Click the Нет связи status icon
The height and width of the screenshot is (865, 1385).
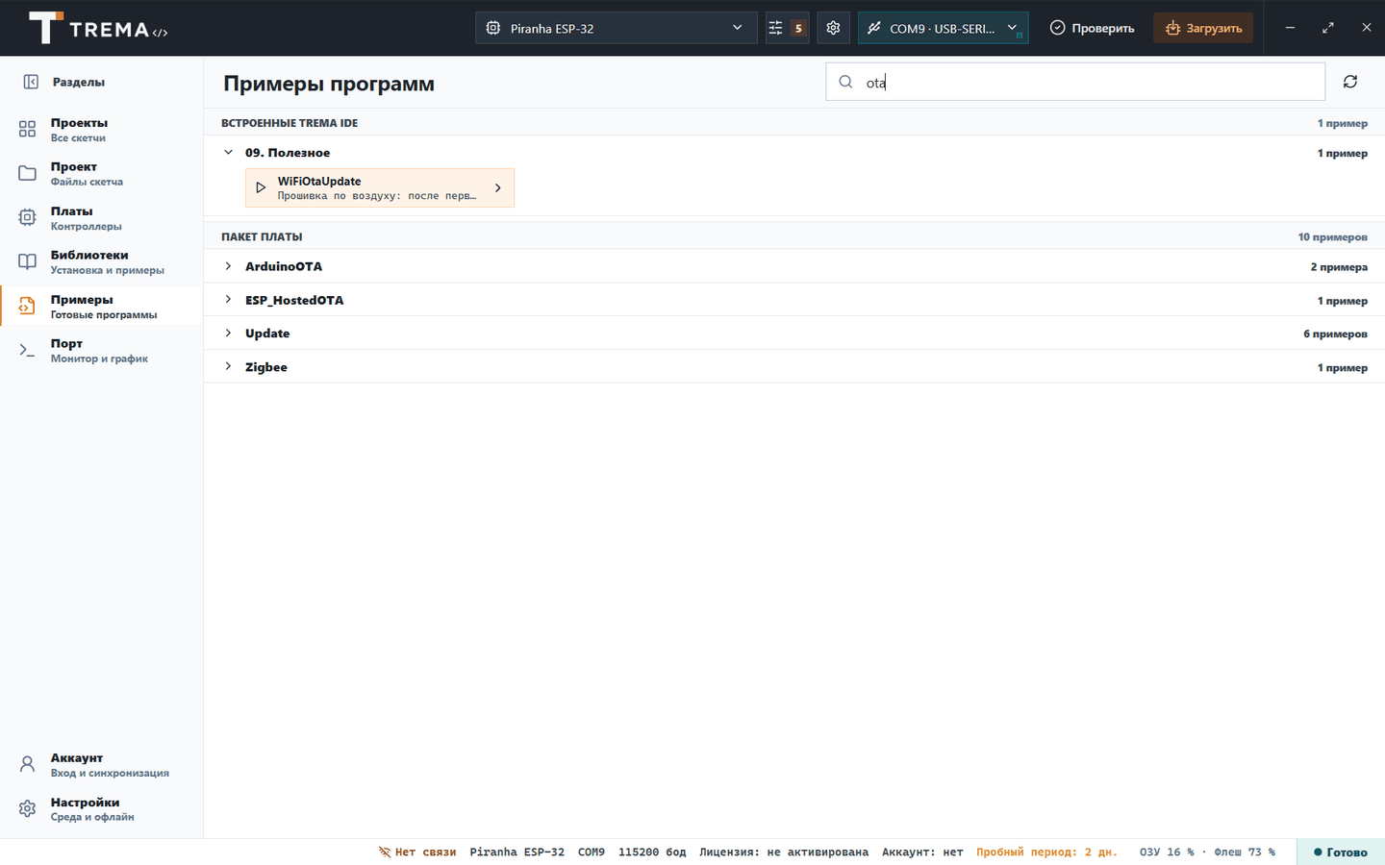click(x=385, y=852)
